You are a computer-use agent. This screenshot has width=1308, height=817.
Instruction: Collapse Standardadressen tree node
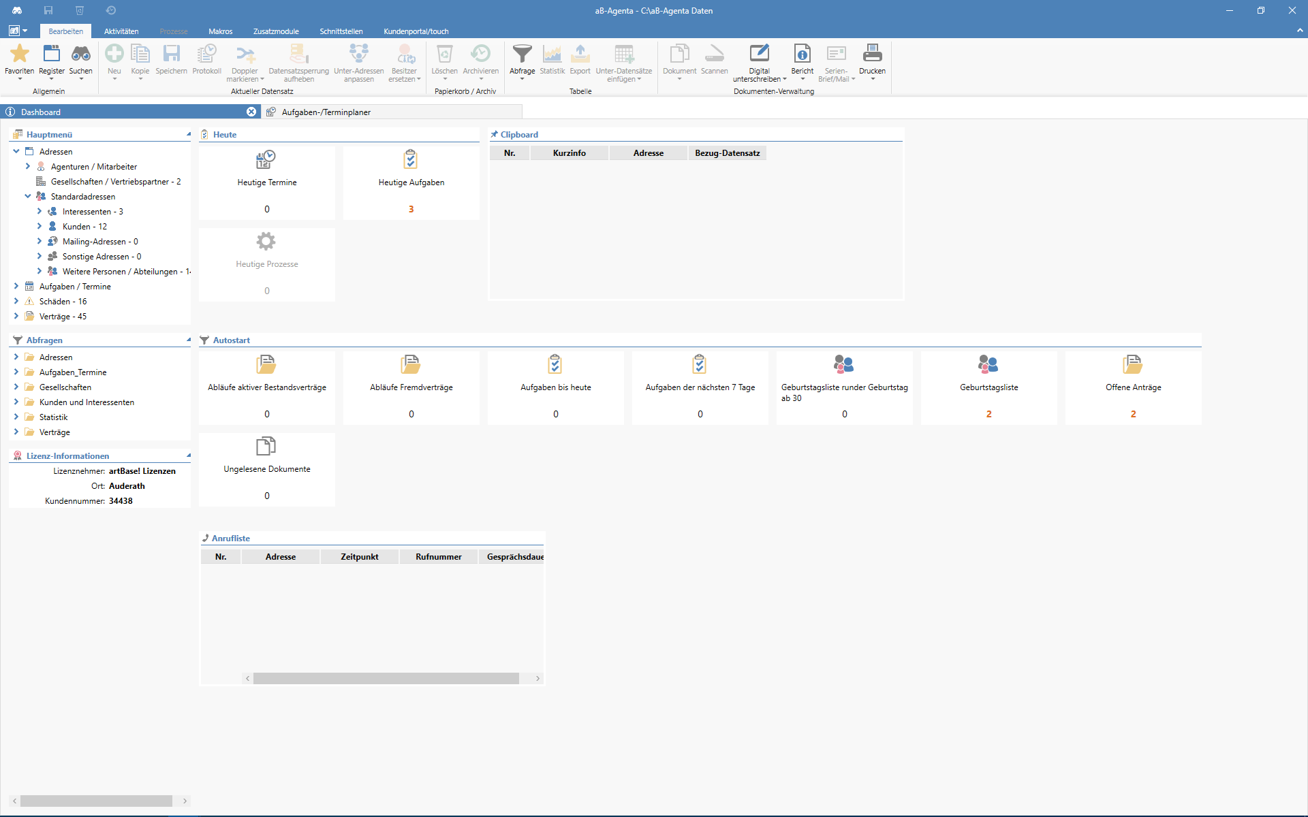(x=28, y=196)
